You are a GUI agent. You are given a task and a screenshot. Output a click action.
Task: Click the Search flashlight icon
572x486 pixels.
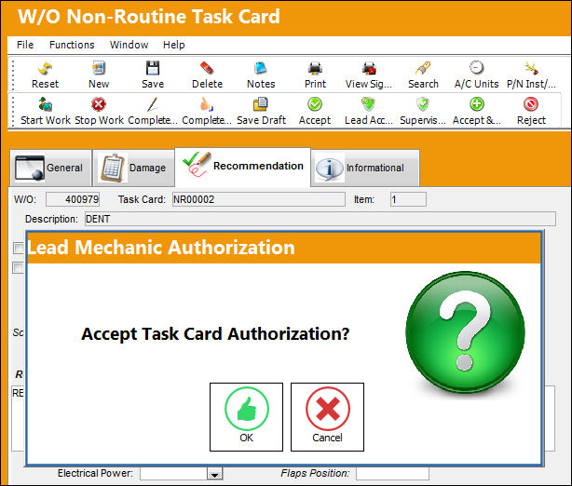pyautogui.click(x=423, y=68)
